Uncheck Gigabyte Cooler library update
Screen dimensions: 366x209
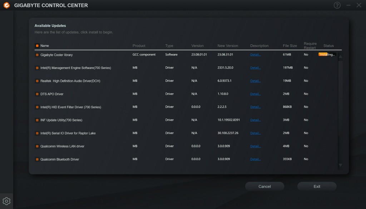(37, 55)
